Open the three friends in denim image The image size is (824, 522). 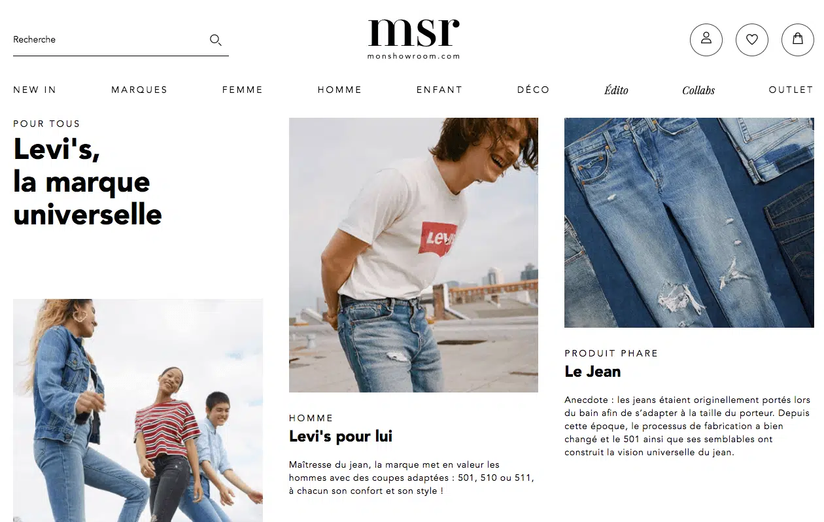pos(138,411)
